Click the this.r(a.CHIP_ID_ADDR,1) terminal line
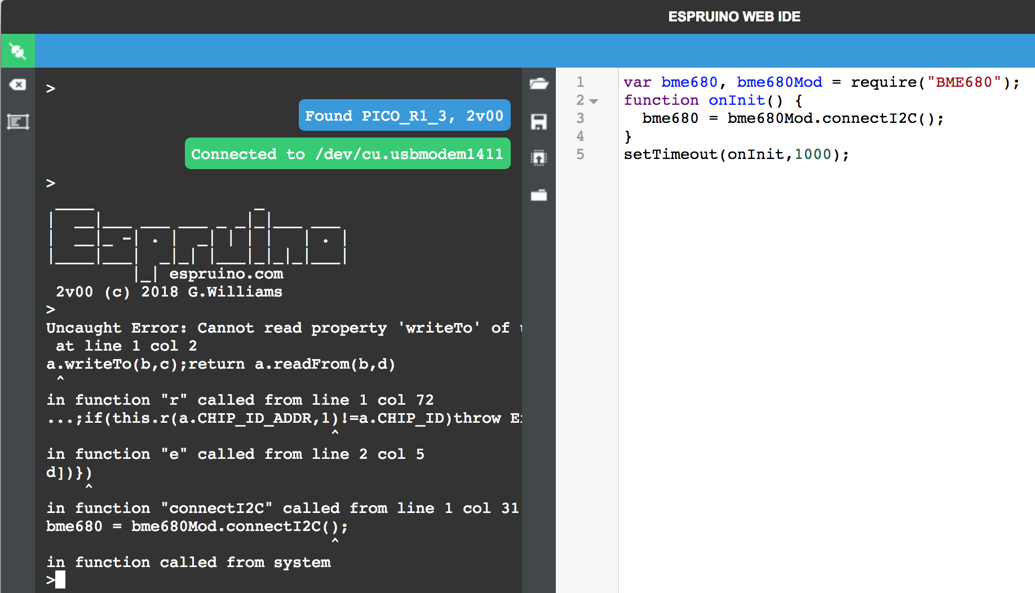 284,418
